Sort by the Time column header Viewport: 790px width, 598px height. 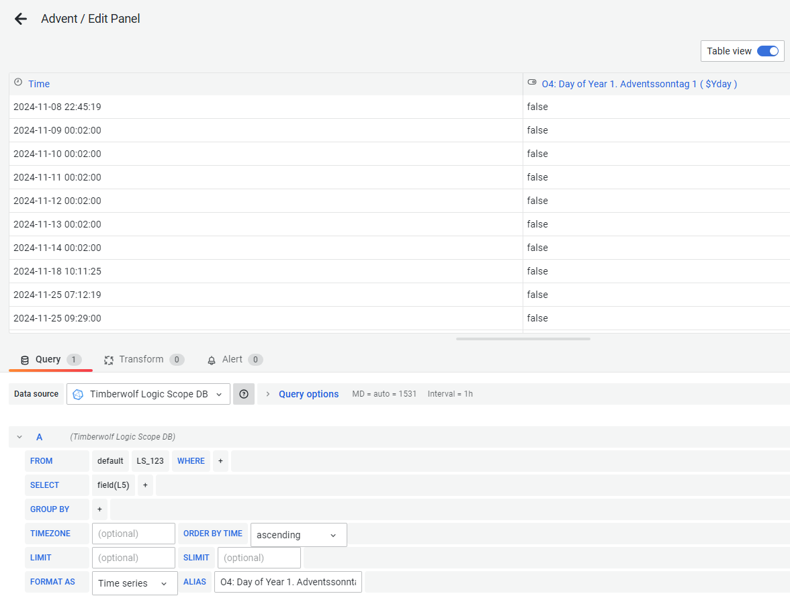click(x=39, y=84)
